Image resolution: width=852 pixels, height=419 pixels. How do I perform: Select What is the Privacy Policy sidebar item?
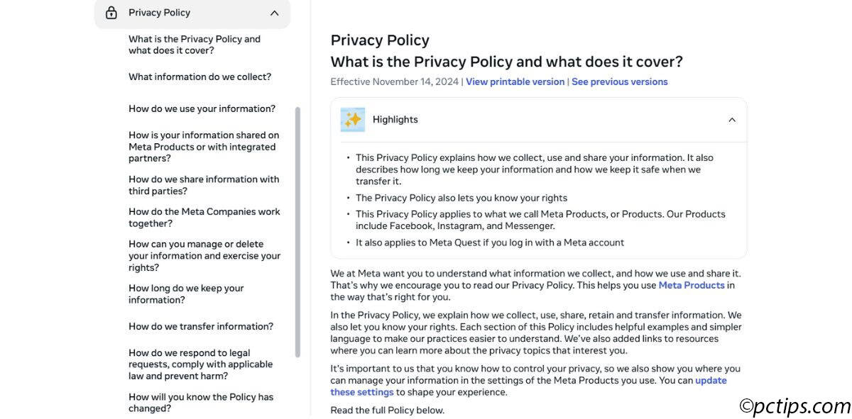coord(195,45)
